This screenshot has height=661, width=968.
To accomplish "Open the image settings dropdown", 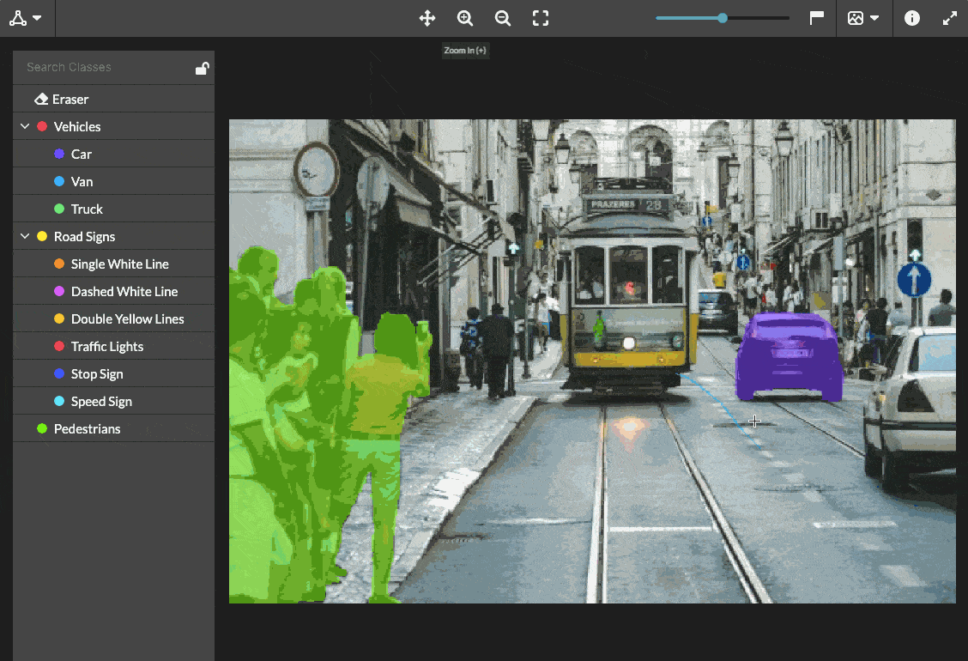I will click(863, 18).
